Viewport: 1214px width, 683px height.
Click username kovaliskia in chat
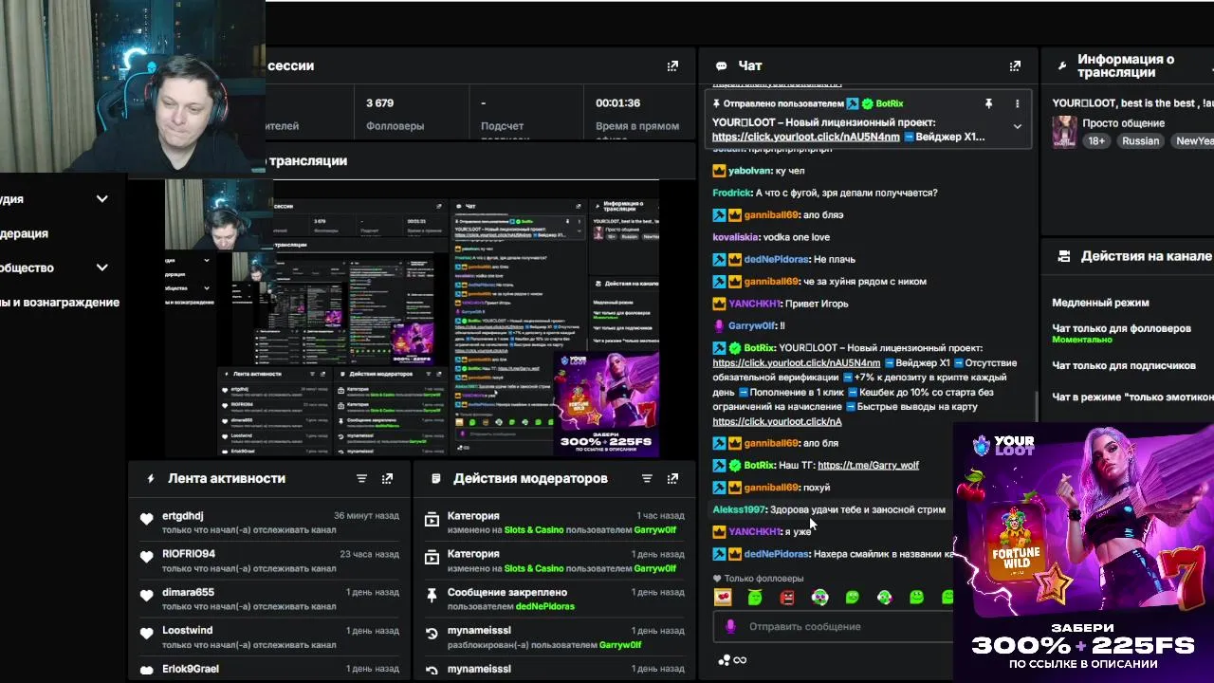735,237
